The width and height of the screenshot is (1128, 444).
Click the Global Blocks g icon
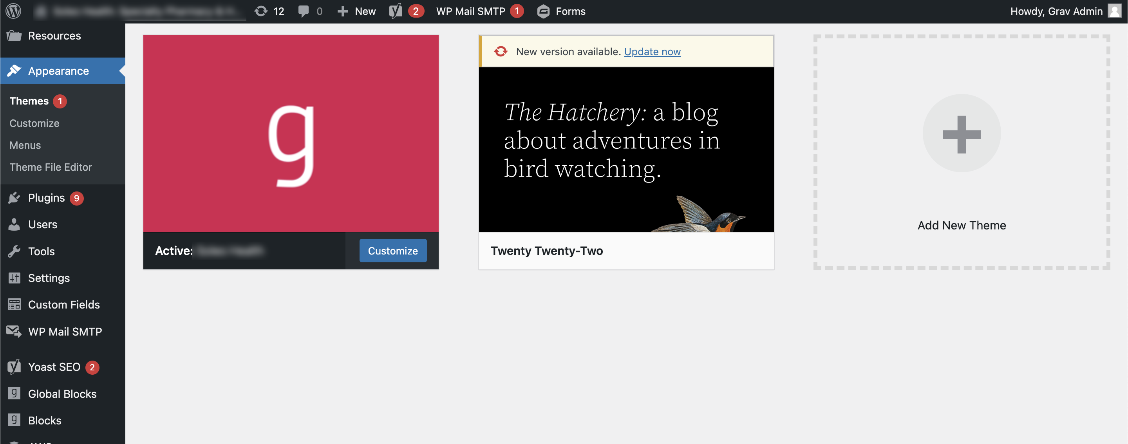pos(14,393)
